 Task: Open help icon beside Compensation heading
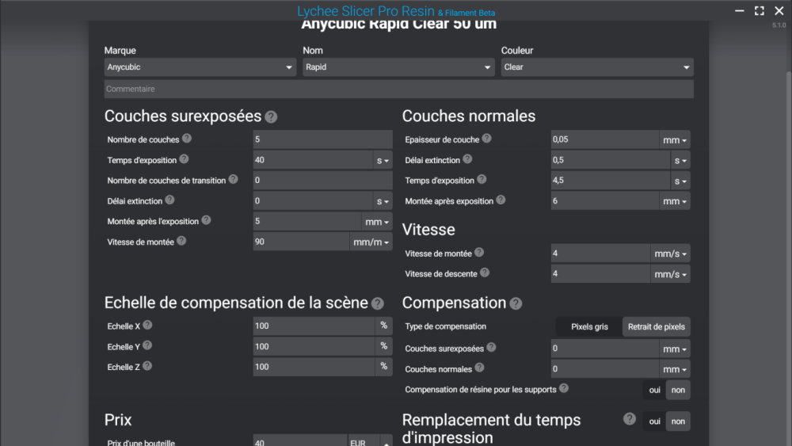(x=516, y=303)
